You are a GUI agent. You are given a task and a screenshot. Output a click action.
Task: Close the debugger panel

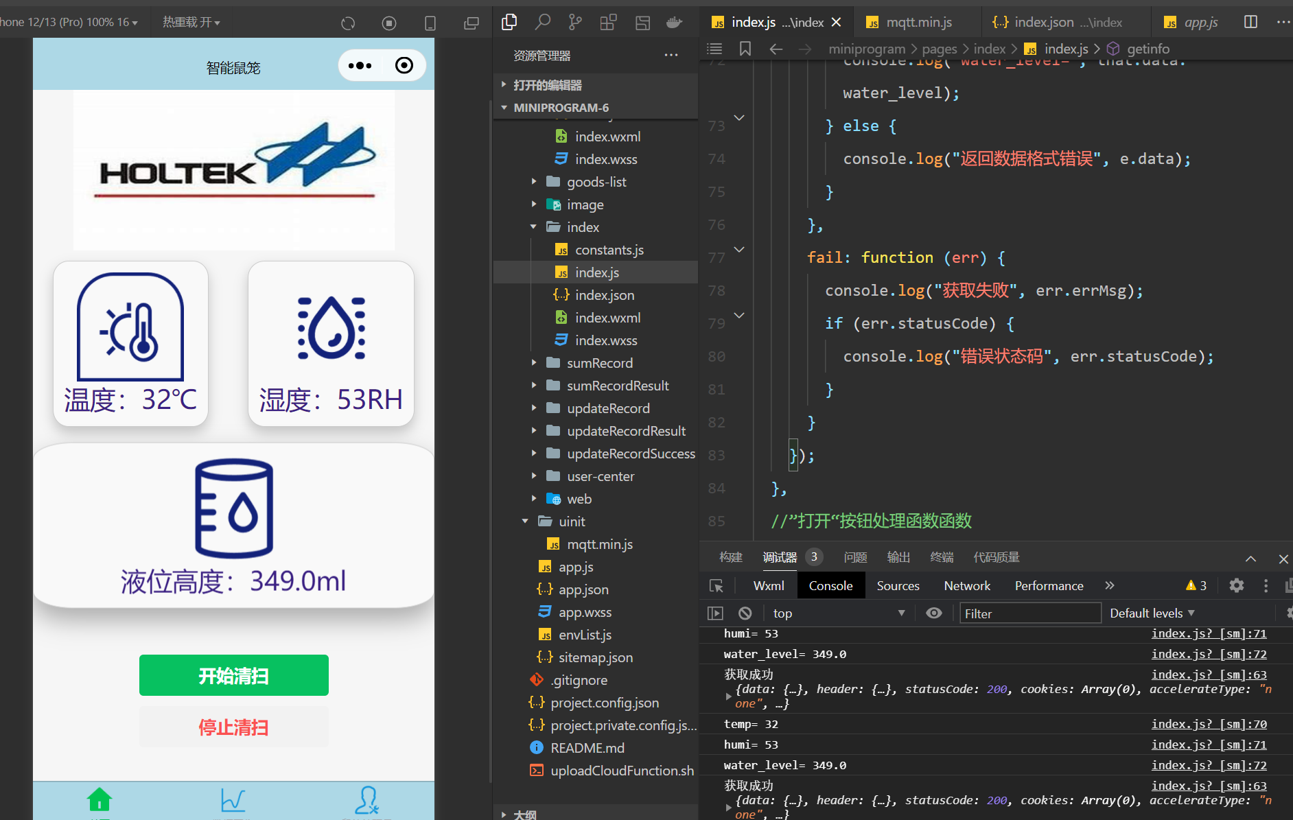[x=1283, y=559]
